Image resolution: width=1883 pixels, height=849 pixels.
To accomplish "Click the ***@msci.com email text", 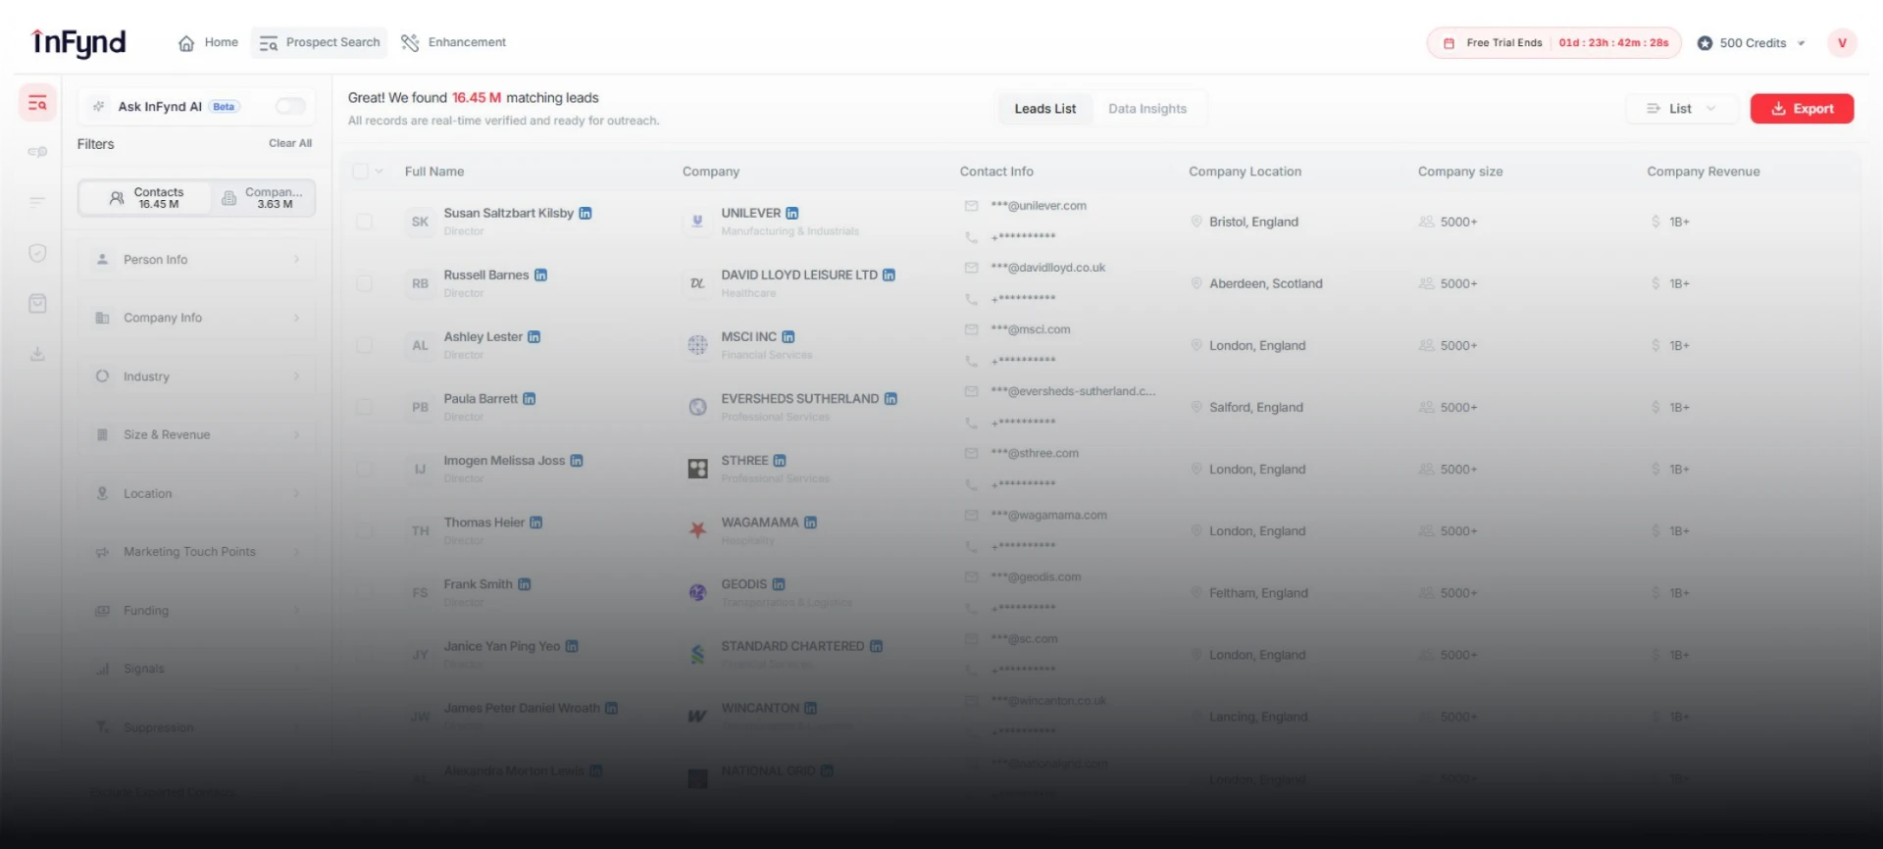I will (1031, 329).
